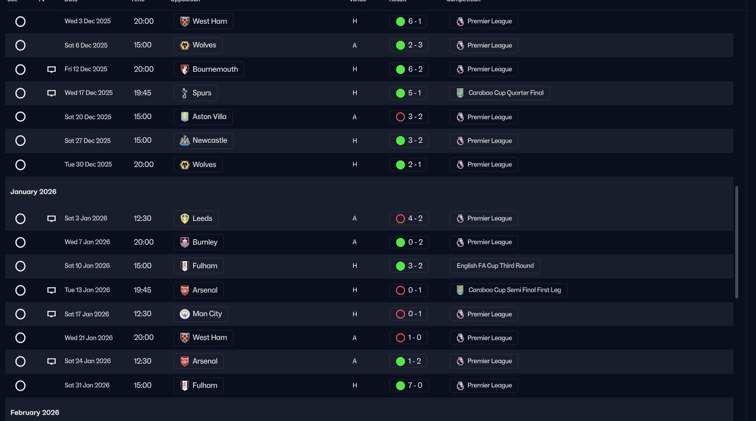
Task: Click the Man City crest icon
Action: (x=184, y=314)
